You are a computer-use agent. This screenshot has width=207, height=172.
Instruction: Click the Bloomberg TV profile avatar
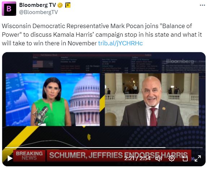tap(9, 9)
